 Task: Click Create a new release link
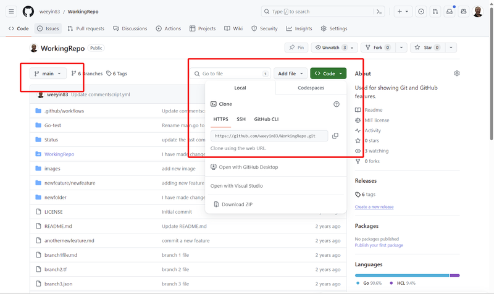point(374,207)
